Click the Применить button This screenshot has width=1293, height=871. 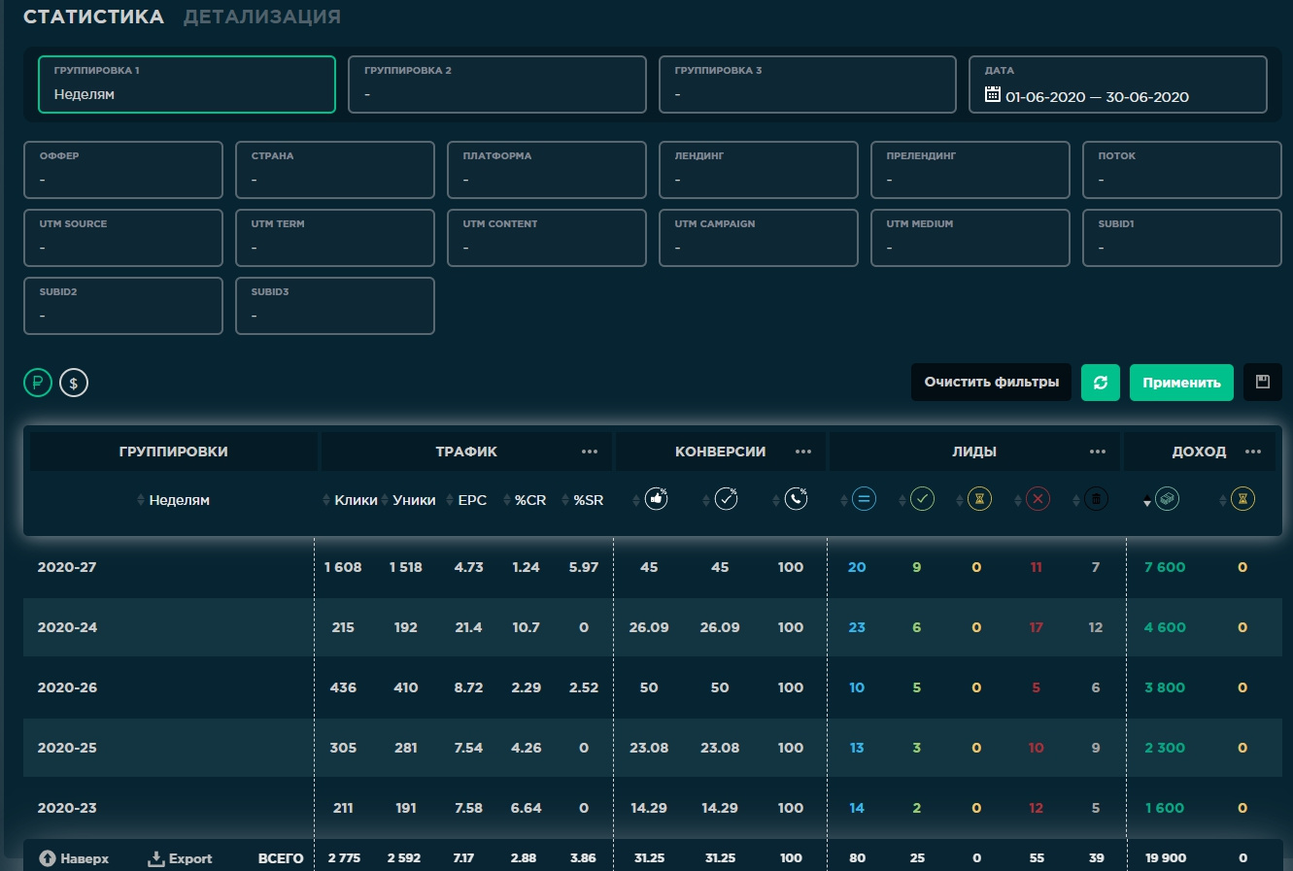coord(1181,383)
